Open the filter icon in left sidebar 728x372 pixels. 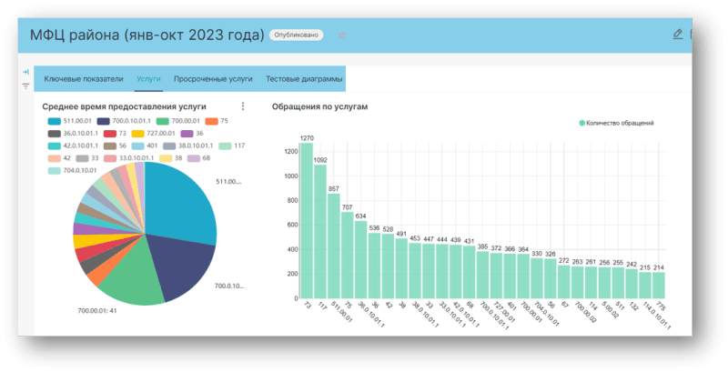(x=25, y=85)
